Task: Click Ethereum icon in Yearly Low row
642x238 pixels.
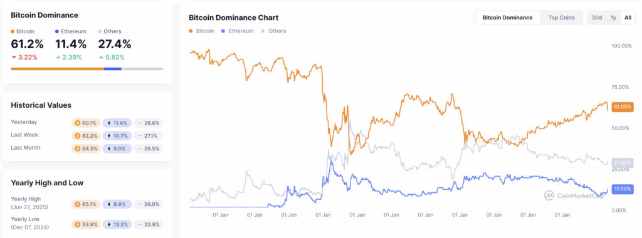Action: coord(109,224)
